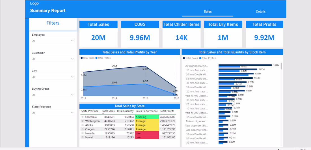Click Total Sales legend dot in year chart

pyautogui.click(x=81, y=58)
